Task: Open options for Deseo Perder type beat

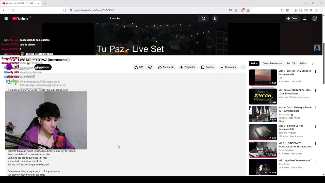Action: click(315, 161)
